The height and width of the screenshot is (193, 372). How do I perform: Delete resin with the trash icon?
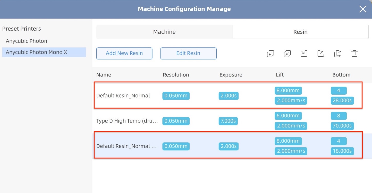click(x=354, y=54)
